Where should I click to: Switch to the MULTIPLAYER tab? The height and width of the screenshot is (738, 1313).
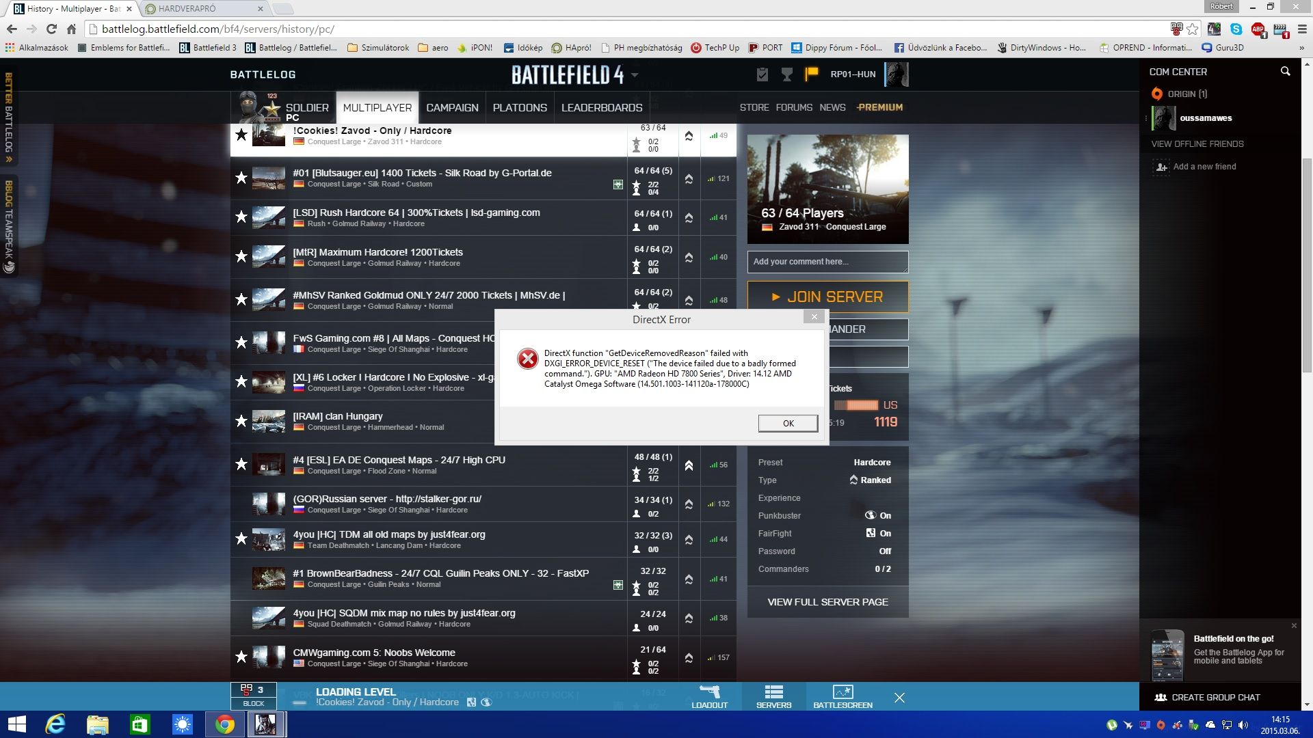pyautogui.click(x=377, y=108)
